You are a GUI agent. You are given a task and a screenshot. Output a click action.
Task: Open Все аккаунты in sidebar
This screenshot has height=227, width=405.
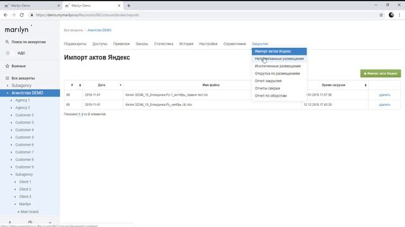(23, 78)
